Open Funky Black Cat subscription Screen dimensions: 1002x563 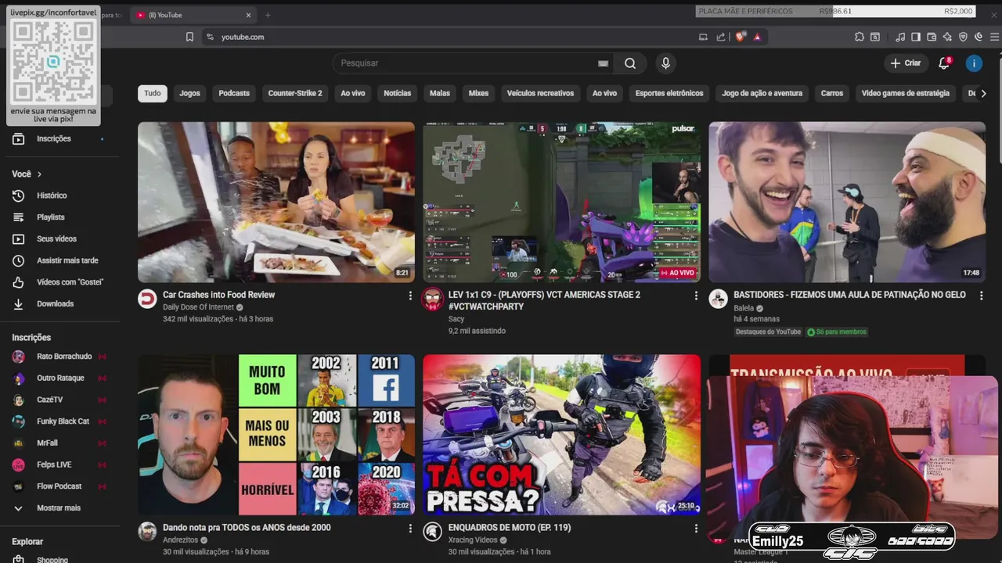tap(59, 421)
